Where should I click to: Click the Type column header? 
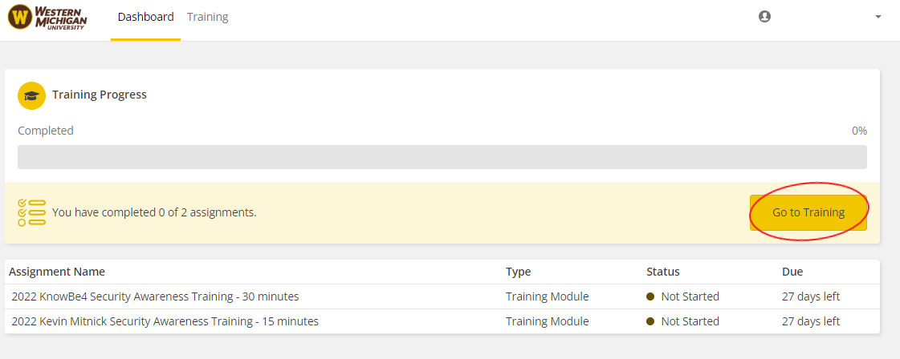pos(518,272)
